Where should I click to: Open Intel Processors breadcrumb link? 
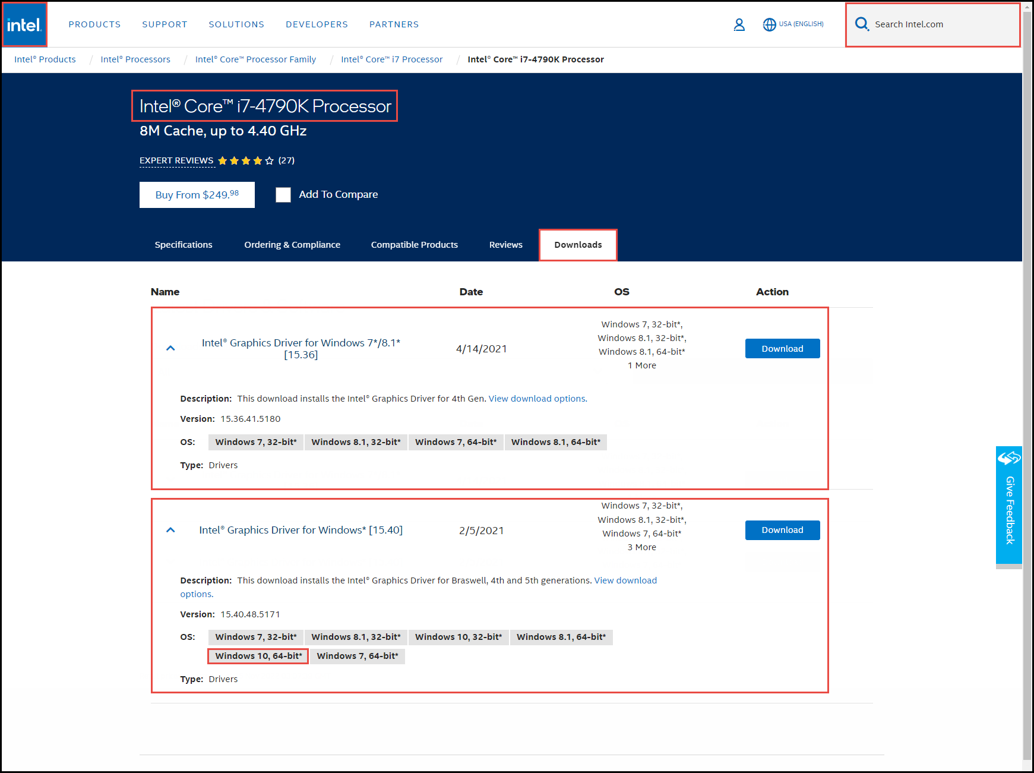135,59
